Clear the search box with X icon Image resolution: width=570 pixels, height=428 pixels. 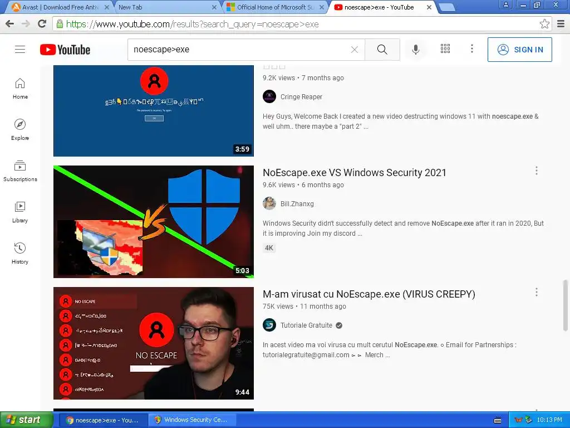tap(355, 50)
